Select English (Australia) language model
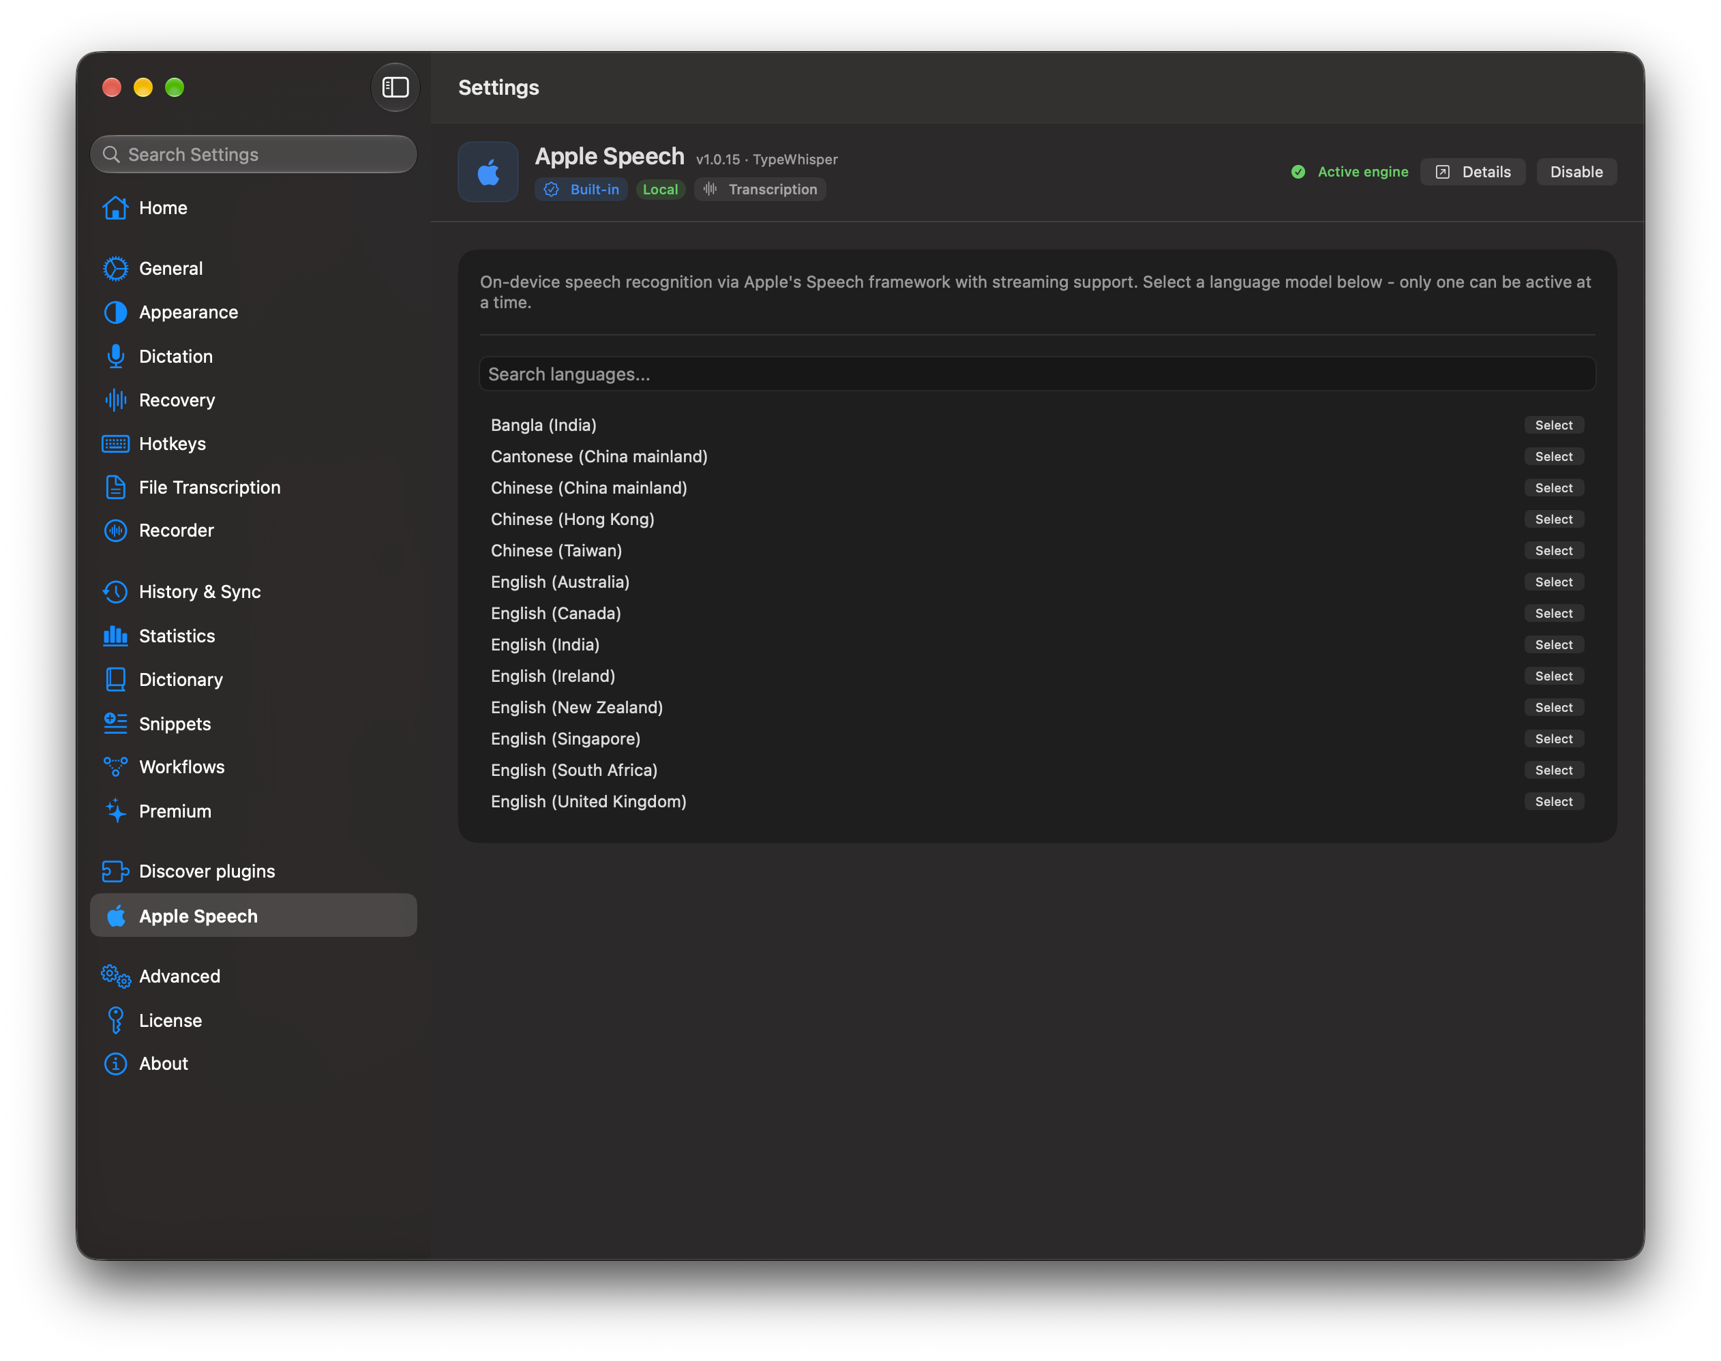Image resolution: width=1721 pixels, height=1361 pixels. click(x=1554, y=582)
